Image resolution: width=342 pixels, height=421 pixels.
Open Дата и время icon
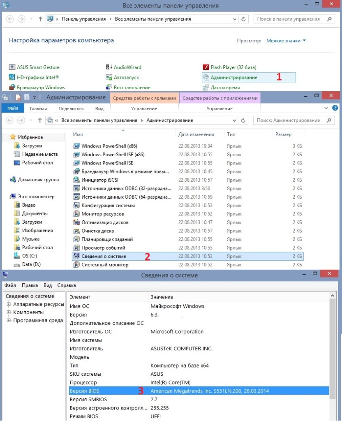click(221, 88)
